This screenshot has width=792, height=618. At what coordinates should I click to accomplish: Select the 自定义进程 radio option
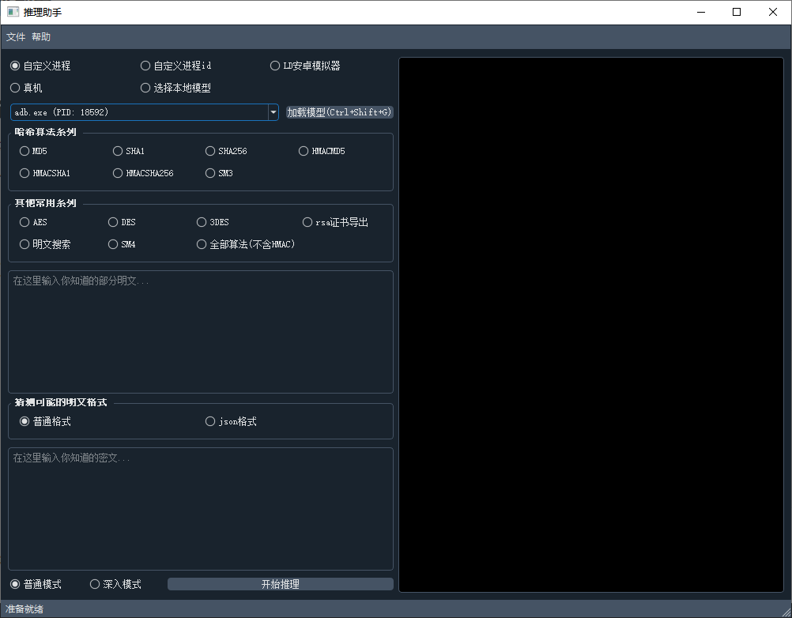coord(40,66)
